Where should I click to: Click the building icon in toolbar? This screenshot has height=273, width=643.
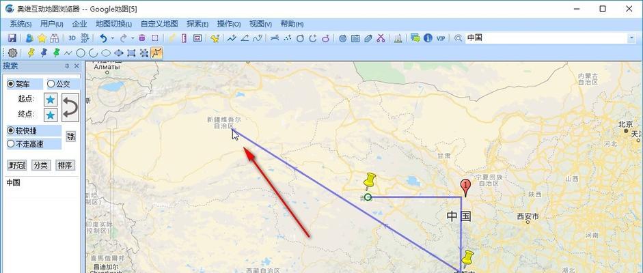(x=398, y=38)
